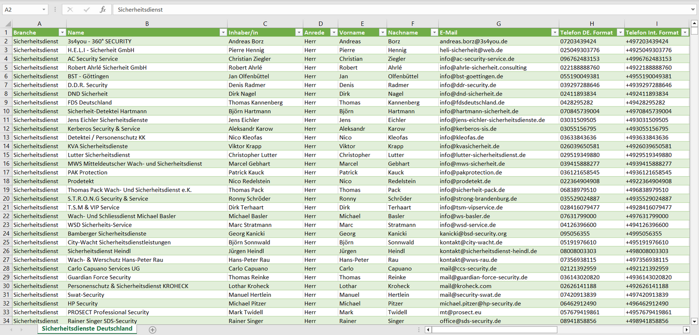Select row 10 header

6,111
